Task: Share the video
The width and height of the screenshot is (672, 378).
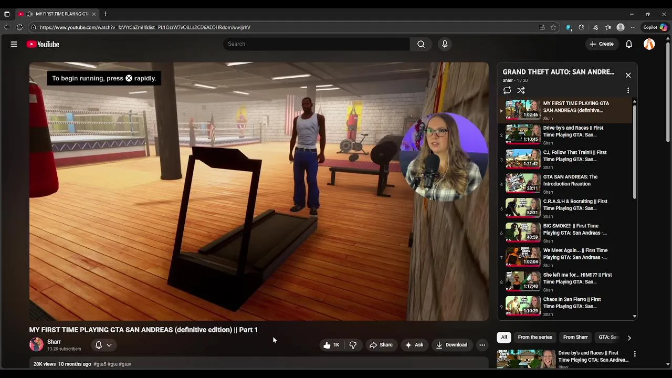Action: tap(381, 345)
